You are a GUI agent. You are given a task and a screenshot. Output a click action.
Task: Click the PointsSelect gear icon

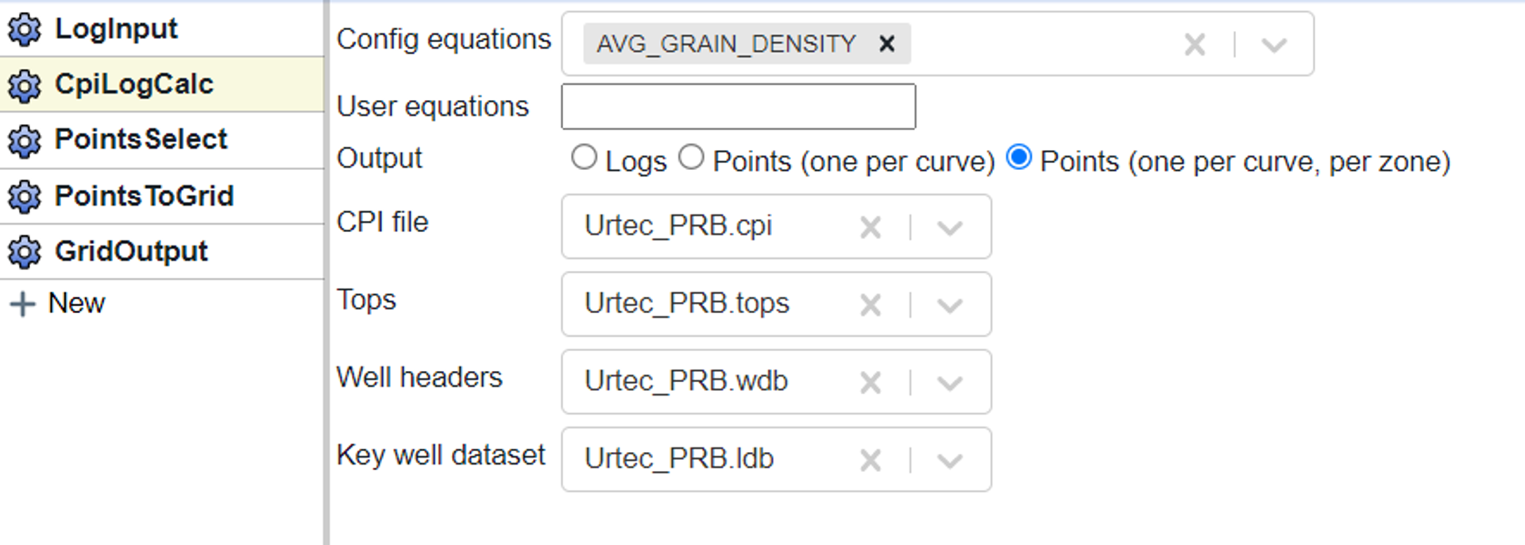(24, 141)
